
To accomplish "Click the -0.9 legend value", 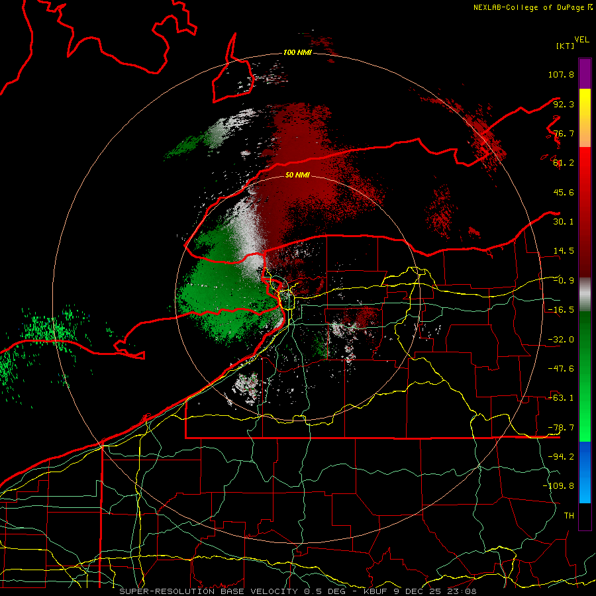I will click(x=564, y=281).
